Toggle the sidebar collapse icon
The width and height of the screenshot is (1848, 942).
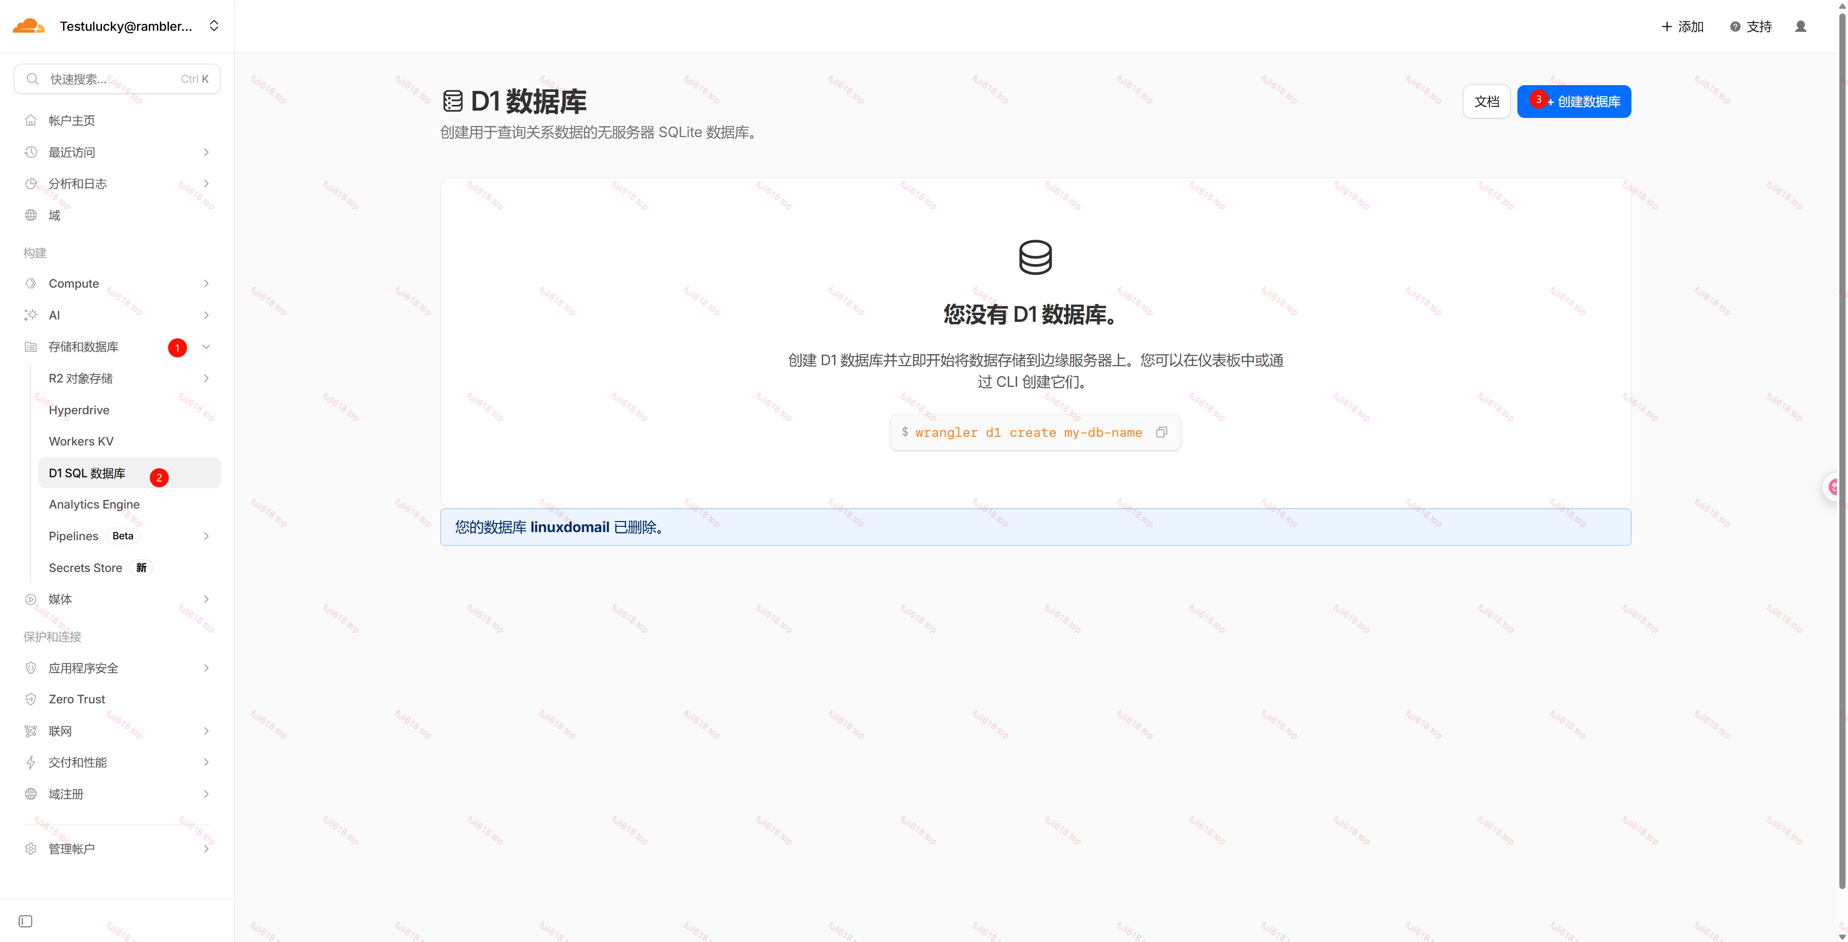pos(25,921)
